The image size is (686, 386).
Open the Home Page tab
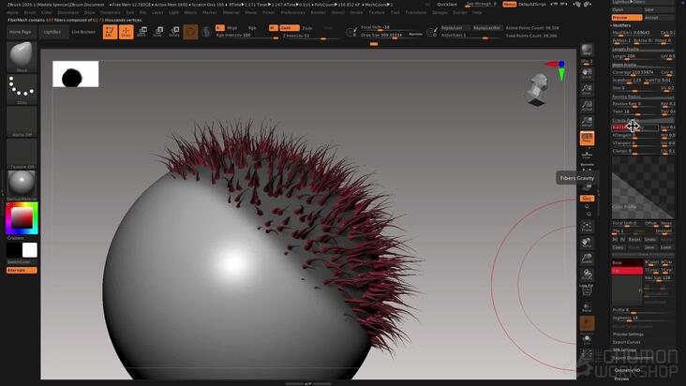[x=22, y=32]
